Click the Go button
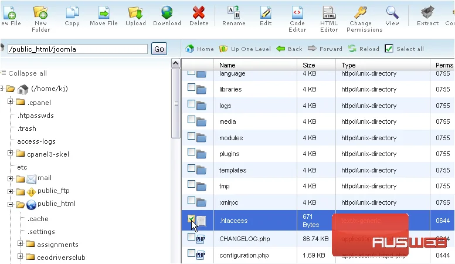The height and width of the screenshot is (264, 455). click(x=159, y=49)
